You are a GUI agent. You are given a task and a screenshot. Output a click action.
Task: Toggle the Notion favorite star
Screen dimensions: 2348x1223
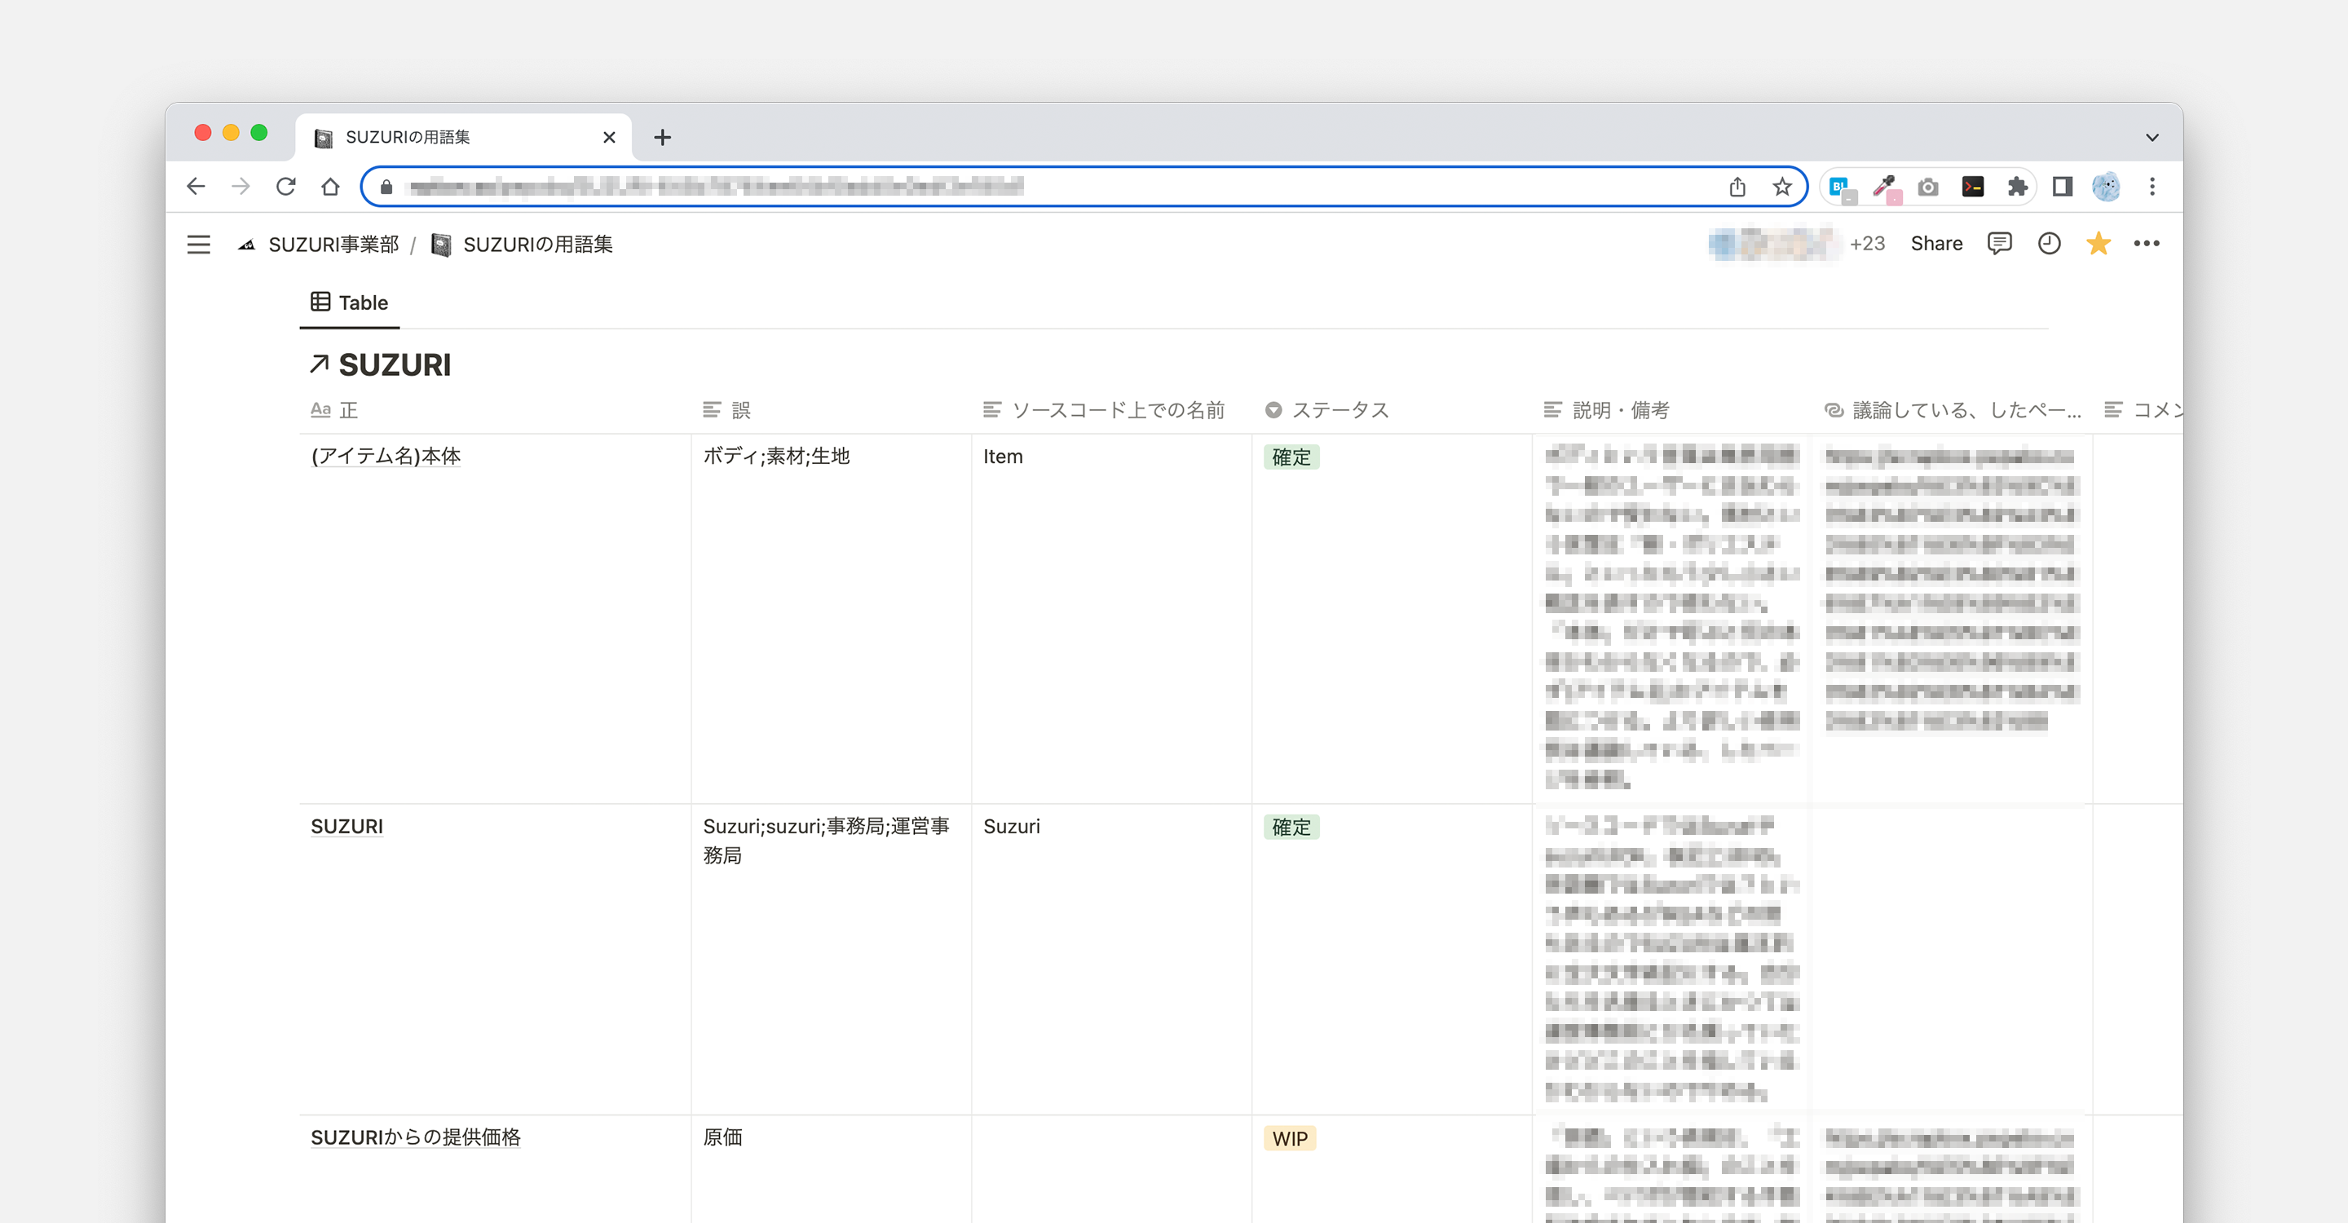(x=2099, y=243)
